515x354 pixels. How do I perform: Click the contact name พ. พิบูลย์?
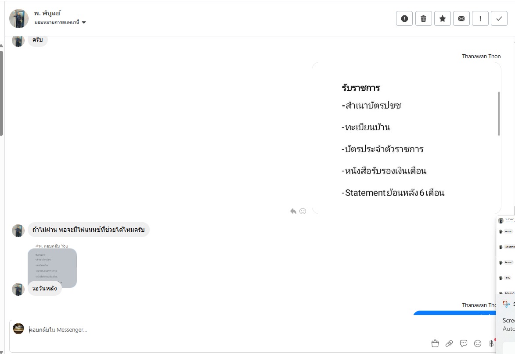(x=47, y=13)
